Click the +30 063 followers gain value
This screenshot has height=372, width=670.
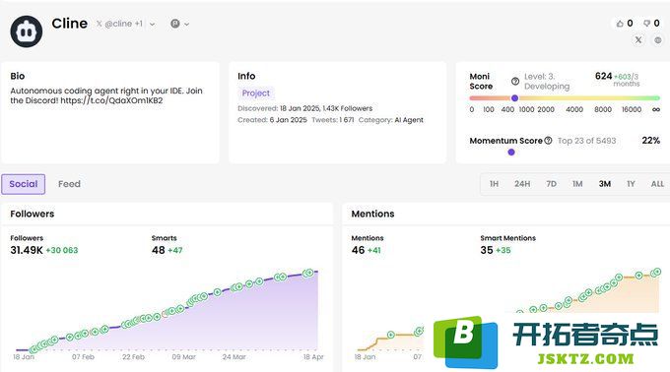click(x=62, y=250)
